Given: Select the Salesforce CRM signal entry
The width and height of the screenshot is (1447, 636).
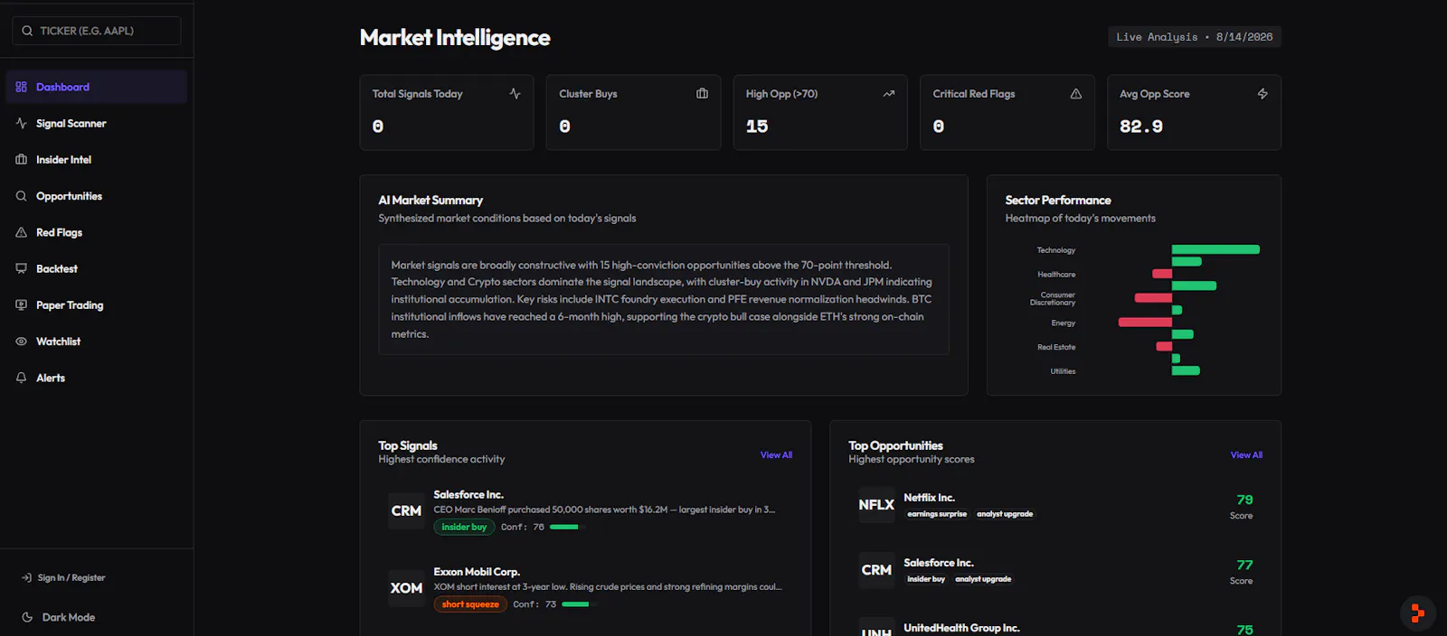Looking at the screenshot, I should coord(585,511).
